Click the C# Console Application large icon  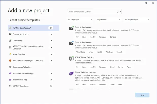(x=71, y=28)
